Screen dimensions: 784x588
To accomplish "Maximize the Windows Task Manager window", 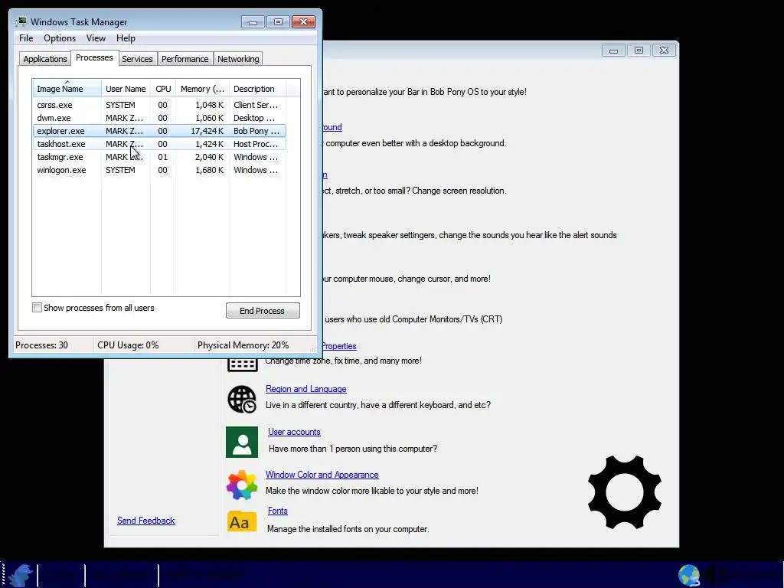I will point(278,22).
